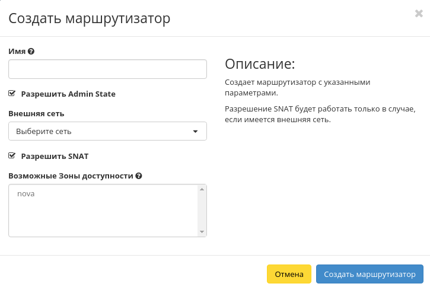Image resolution: width=430 pixels, height=290 pixels.
Task: Click the help icon next to Имя
Action: tap(31, 51)
